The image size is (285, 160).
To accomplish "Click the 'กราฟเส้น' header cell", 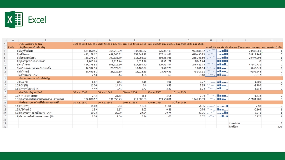I will coord(211,47).
